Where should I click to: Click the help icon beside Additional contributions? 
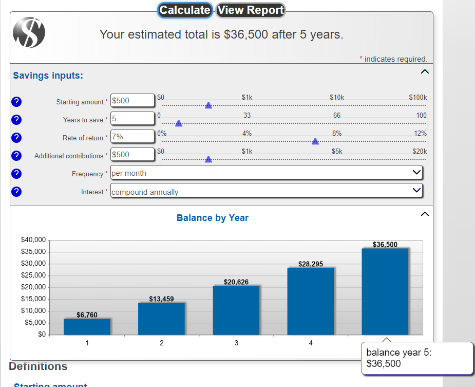coord(16,155)
